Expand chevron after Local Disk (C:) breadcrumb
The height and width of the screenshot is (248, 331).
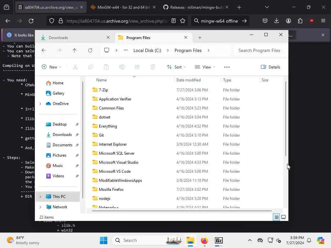click(x=168, y=50)
